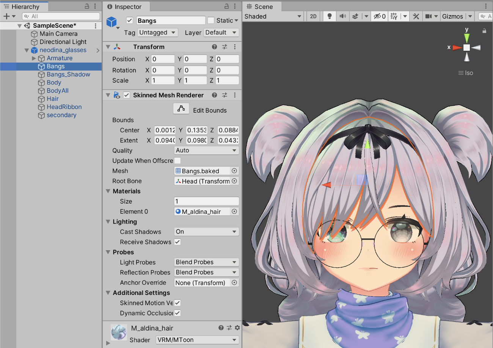Lock the Inspector panel

[x=227, y=6]
